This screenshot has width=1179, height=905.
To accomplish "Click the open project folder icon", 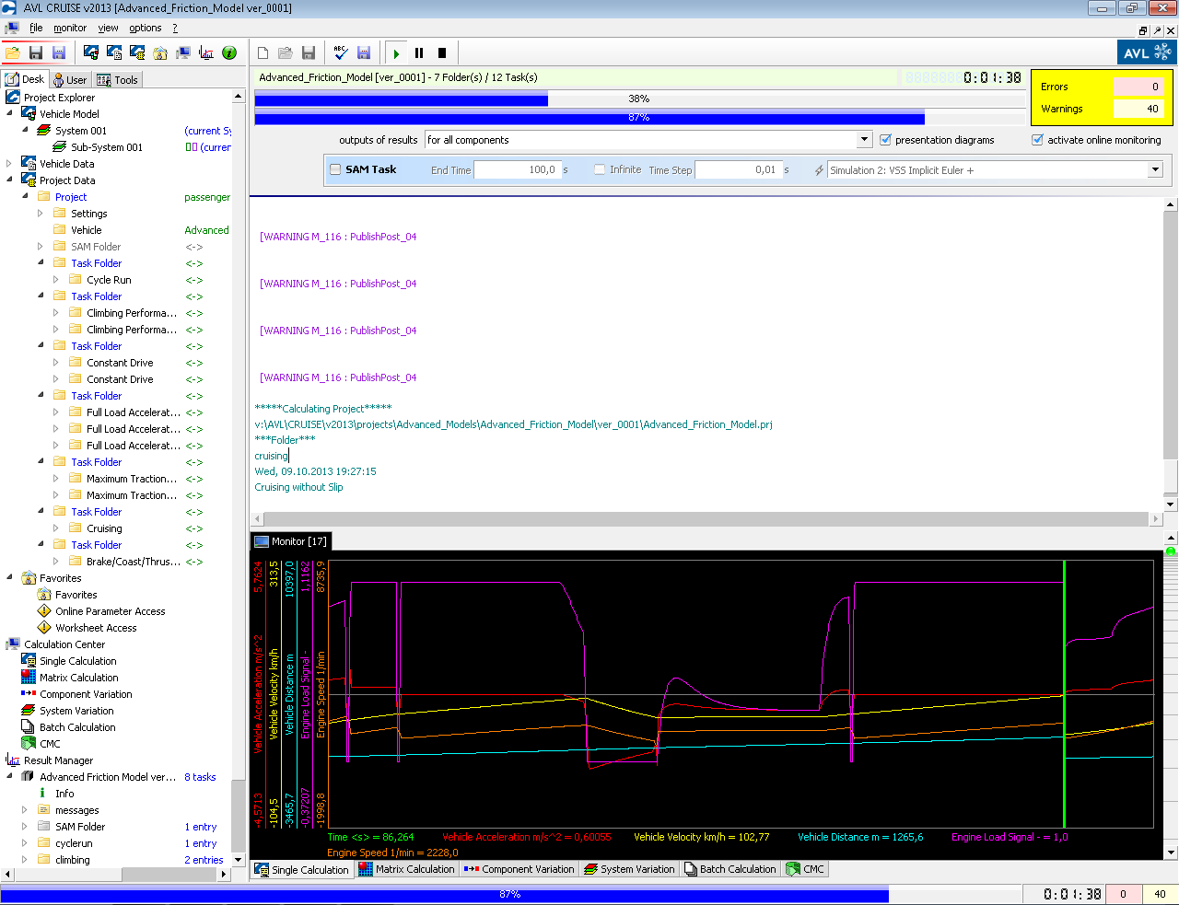I will [x=13, y=53].
